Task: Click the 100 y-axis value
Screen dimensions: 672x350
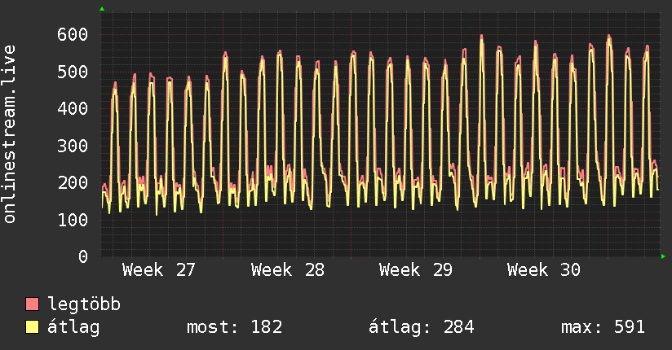Action: coord(73,220)
